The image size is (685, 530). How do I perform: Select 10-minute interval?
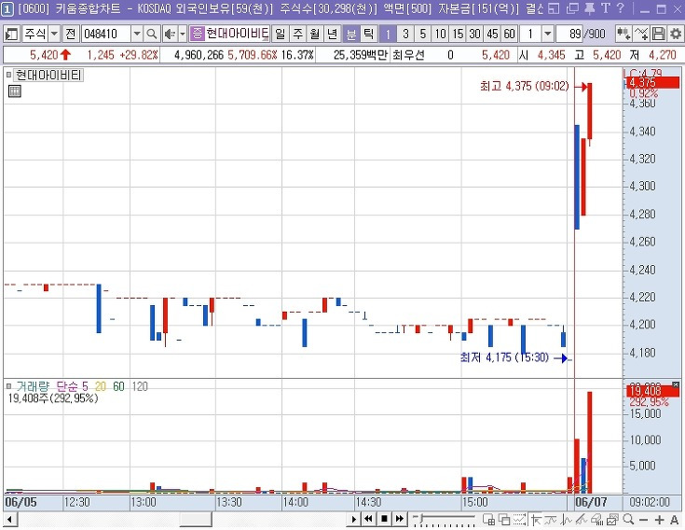pos(440,34)
